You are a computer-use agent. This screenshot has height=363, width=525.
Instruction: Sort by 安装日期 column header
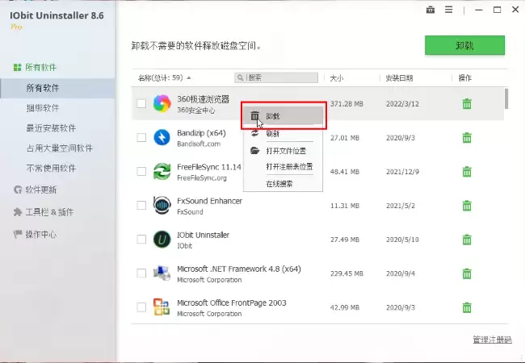[x=399, y=78]
